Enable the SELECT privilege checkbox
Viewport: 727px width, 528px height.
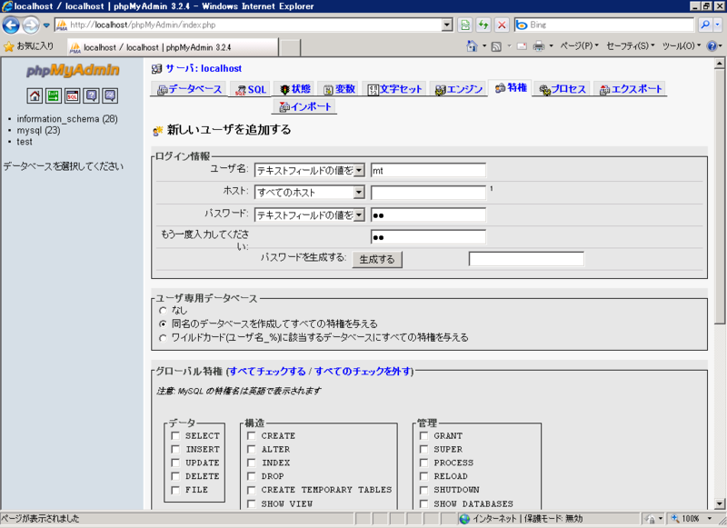[174, 435]
